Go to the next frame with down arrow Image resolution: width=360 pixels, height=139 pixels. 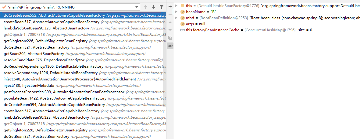[154, 7]
